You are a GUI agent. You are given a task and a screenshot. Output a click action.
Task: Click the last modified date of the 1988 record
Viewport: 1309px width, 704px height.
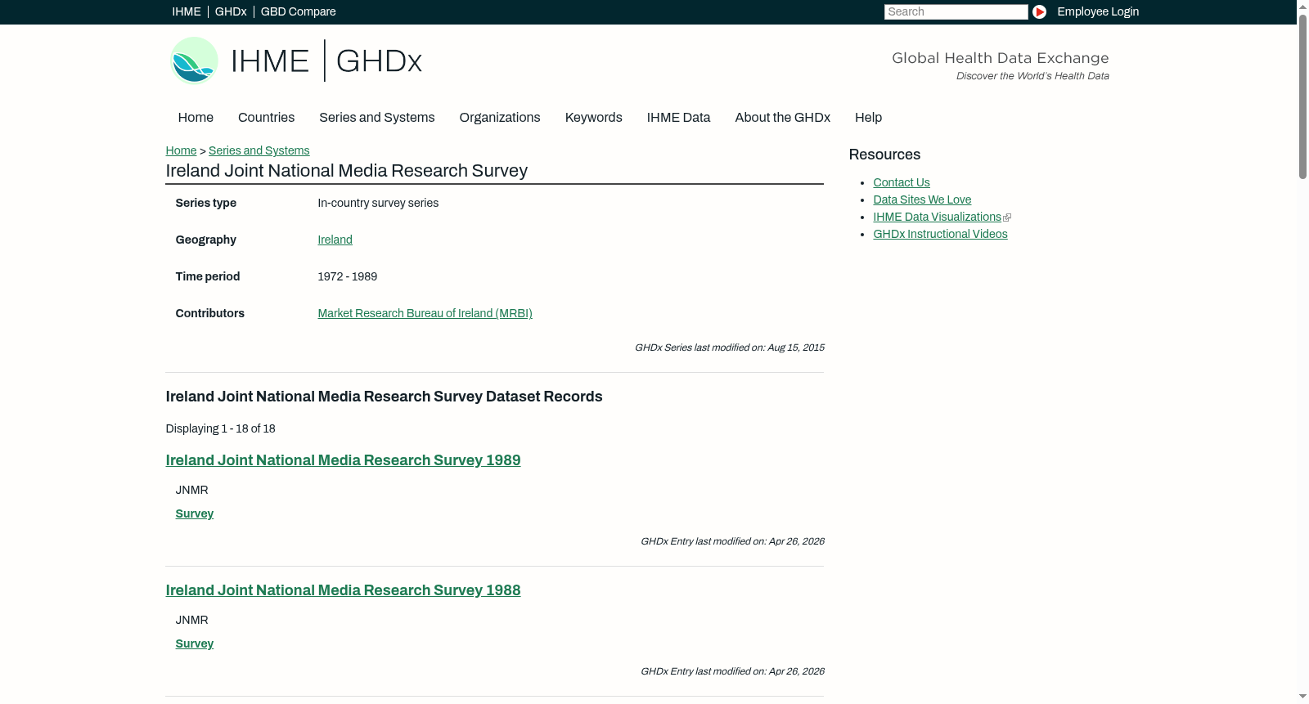coord(732,671)
